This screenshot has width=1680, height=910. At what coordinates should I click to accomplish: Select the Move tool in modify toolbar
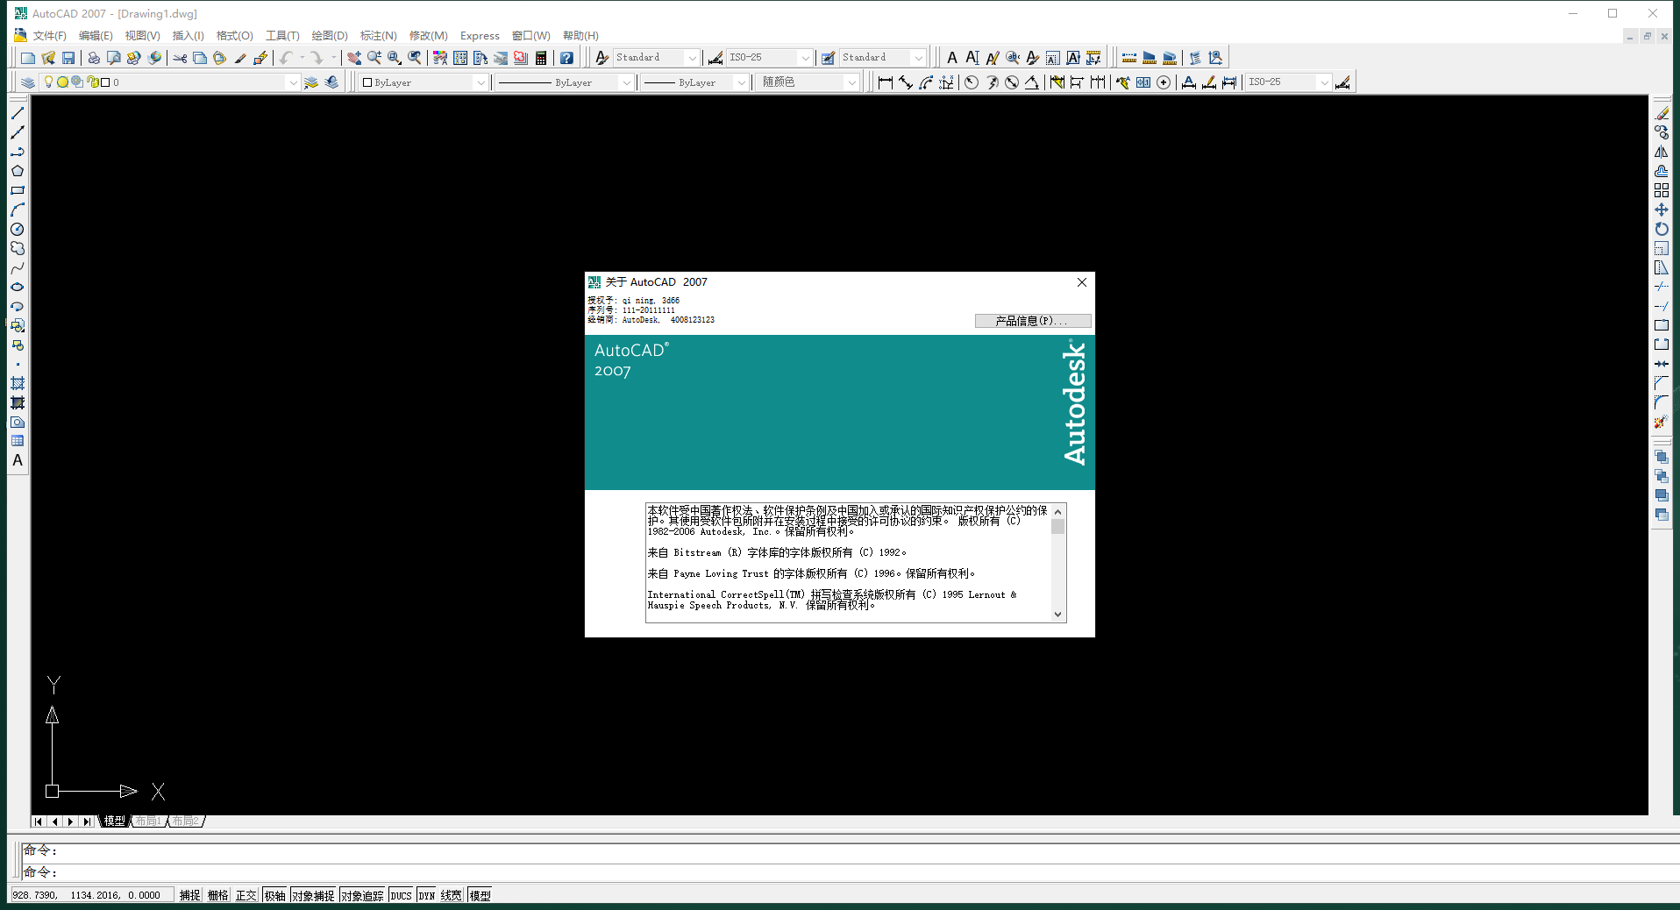pyautogui.click(x=1662, y=210)
